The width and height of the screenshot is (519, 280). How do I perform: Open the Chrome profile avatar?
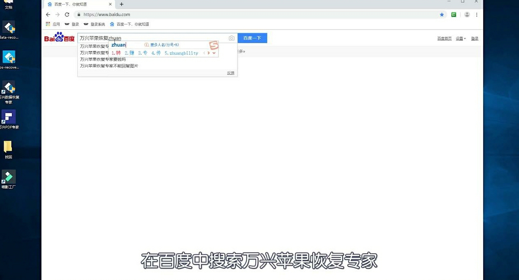pos(467,14)
